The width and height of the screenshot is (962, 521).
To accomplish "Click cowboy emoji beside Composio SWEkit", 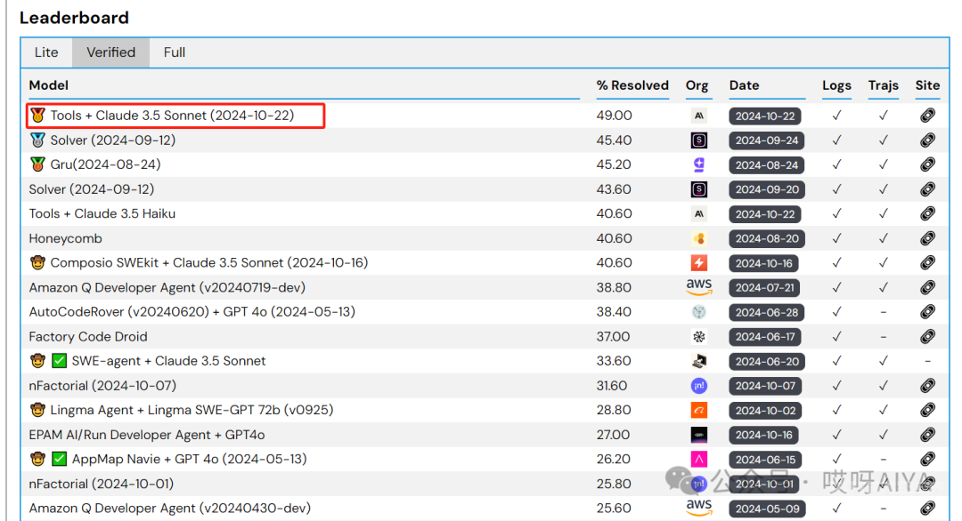I will click(x=38, y=262).
